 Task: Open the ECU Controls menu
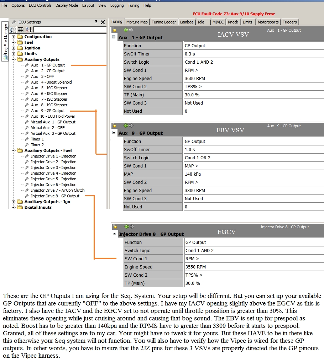[37, 5]
